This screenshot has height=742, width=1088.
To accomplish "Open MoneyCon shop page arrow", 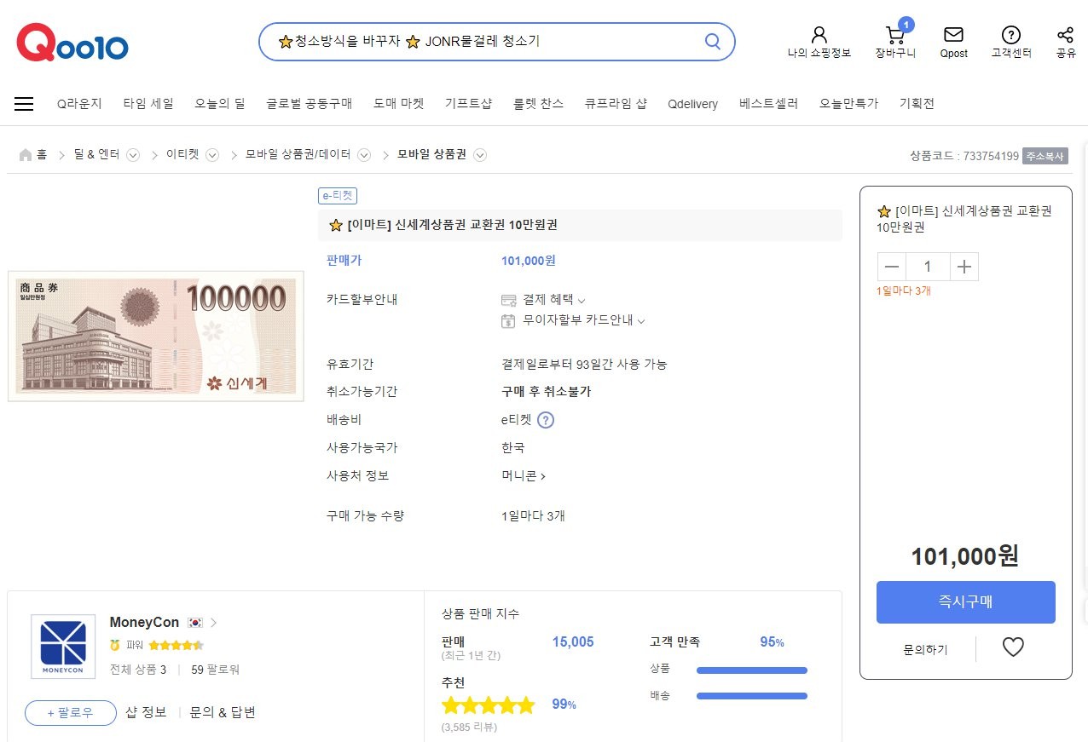I will pos(214,623).
